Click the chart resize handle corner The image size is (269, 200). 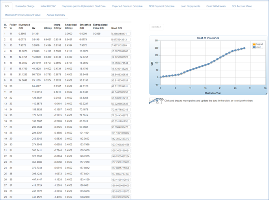[265, 94]
